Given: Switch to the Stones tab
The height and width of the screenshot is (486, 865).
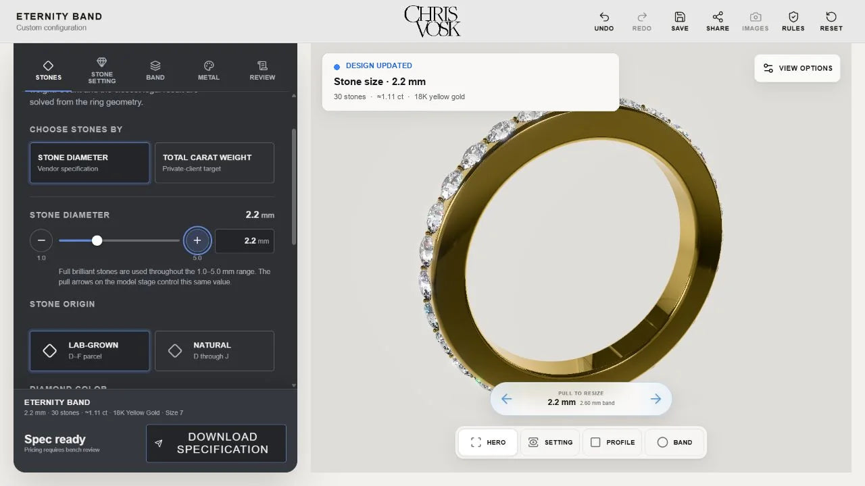Looking at the screenshot, I should (x=48, y=70).
